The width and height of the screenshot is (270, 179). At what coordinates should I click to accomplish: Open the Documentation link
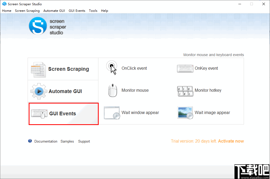(46, 141)
